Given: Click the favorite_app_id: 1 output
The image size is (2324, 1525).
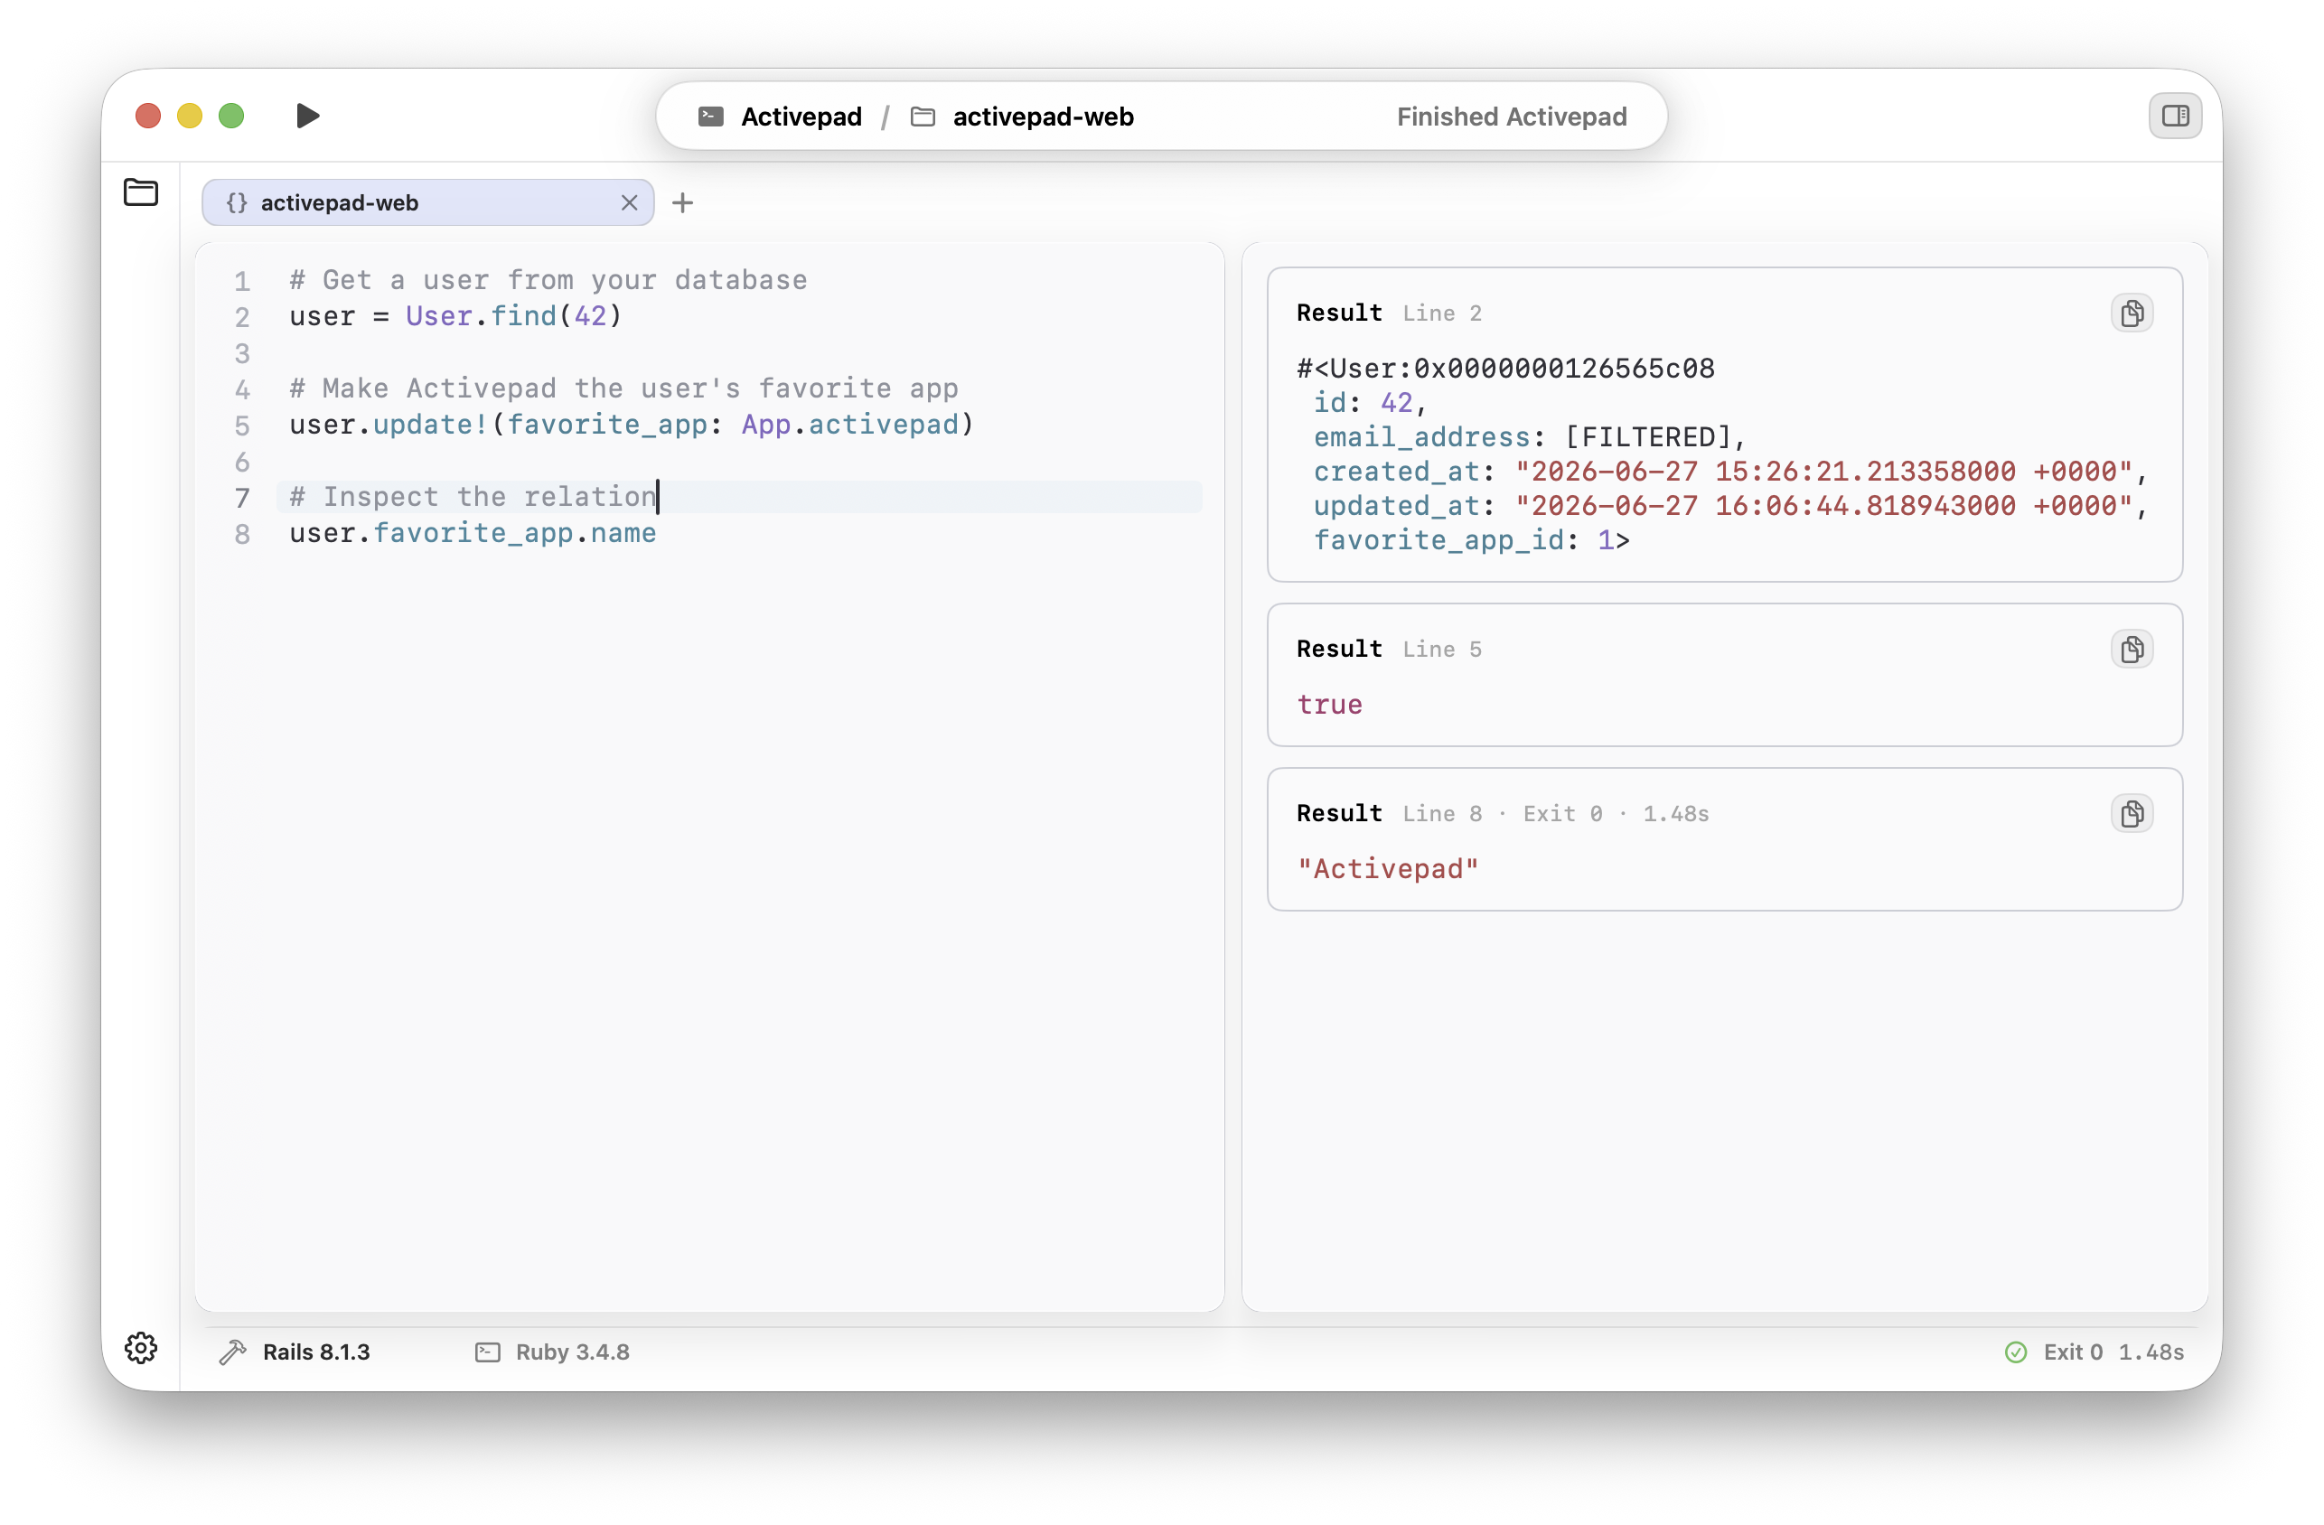Looking at the screenshot, I should click(x=1472, y=540).
